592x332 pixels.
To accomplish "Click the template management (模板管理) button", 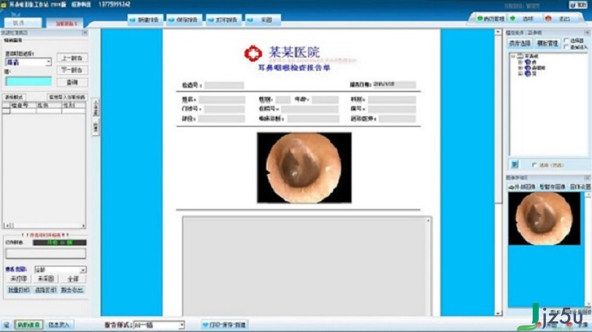I will click(x=547, y=44).
